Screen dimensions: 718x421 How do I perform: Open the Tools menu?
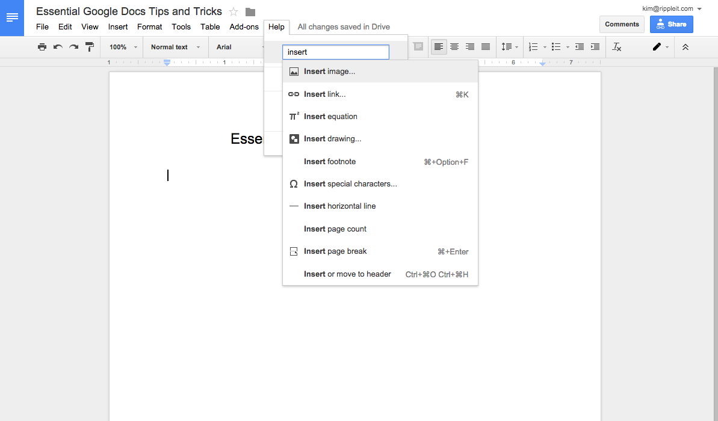pyautogui.click(x=181, y=26)
